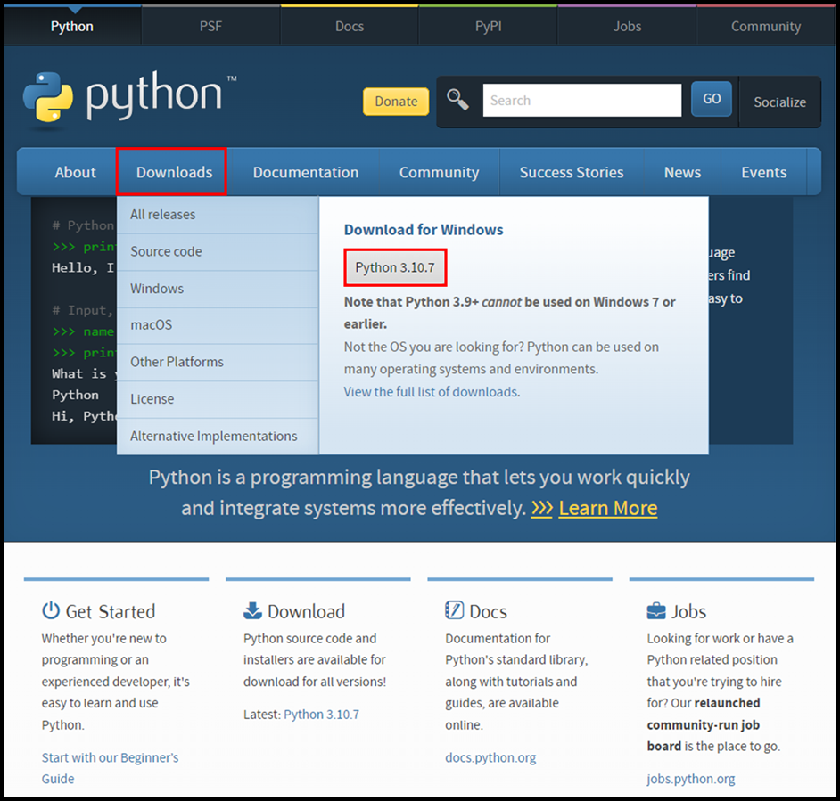Go to the PyPI top tab
Viewport: 840px width, 801px height.
coord(488,26)
